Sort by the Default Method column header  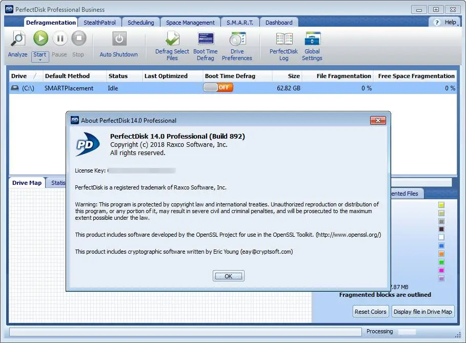click(74, 76)
